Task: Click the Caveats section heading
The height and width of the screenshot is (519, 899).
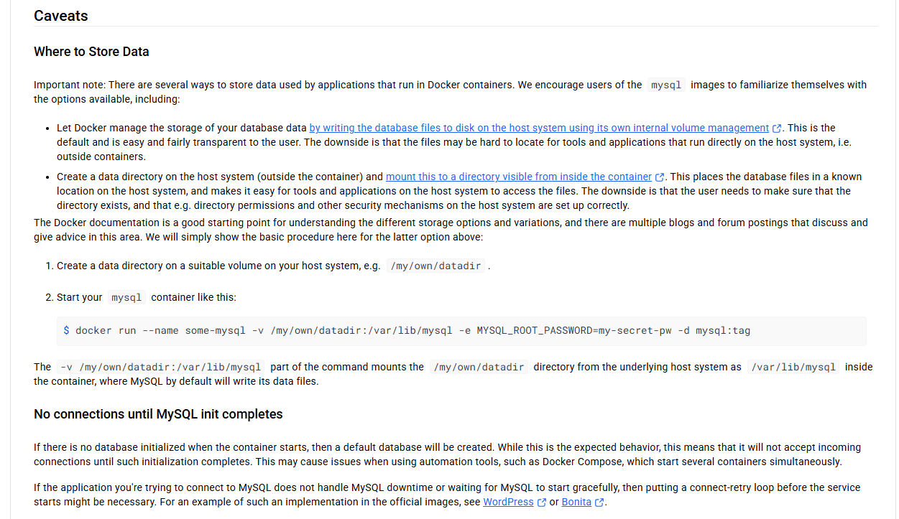Action: 61,16
